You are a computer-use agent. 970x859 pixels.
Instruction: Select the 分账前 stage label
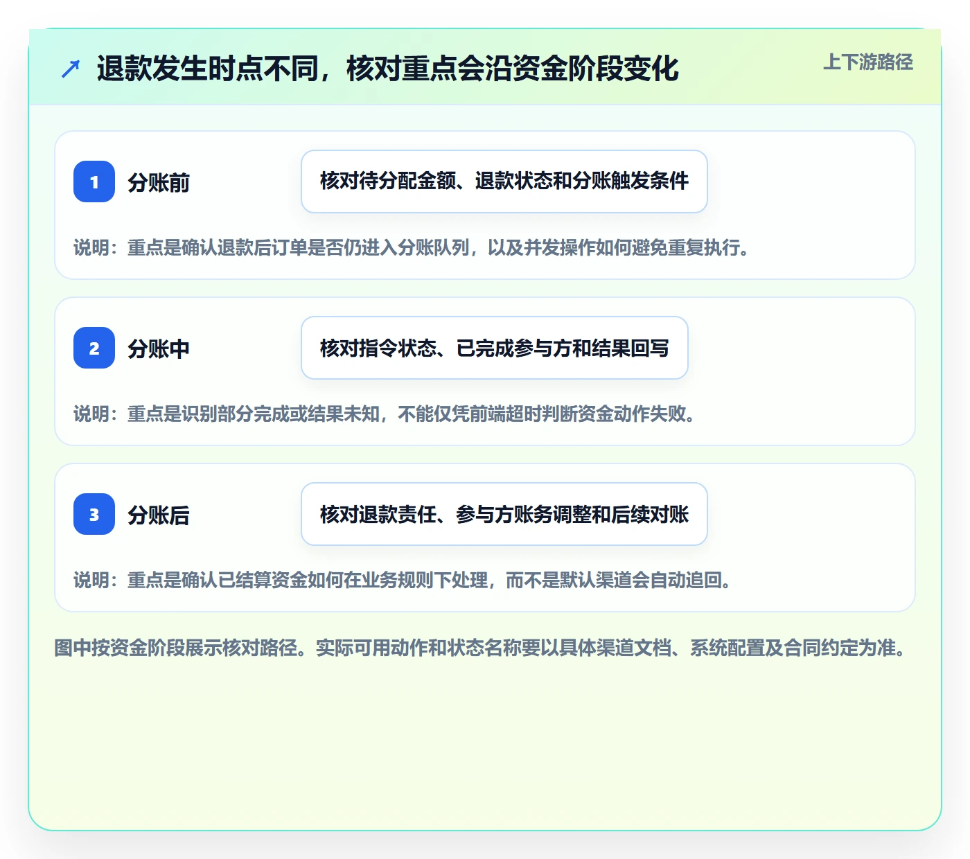[x=159, y=183]
